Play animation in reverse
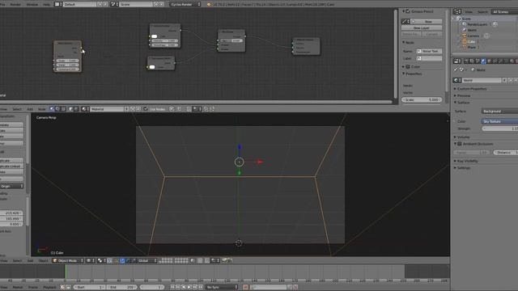 click(x=184, y=287)
